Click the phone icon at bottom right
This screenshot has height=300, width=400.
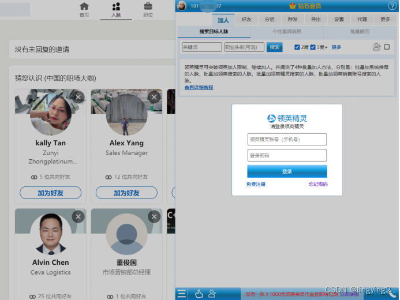pyautogui.click(x=392, y=294)
